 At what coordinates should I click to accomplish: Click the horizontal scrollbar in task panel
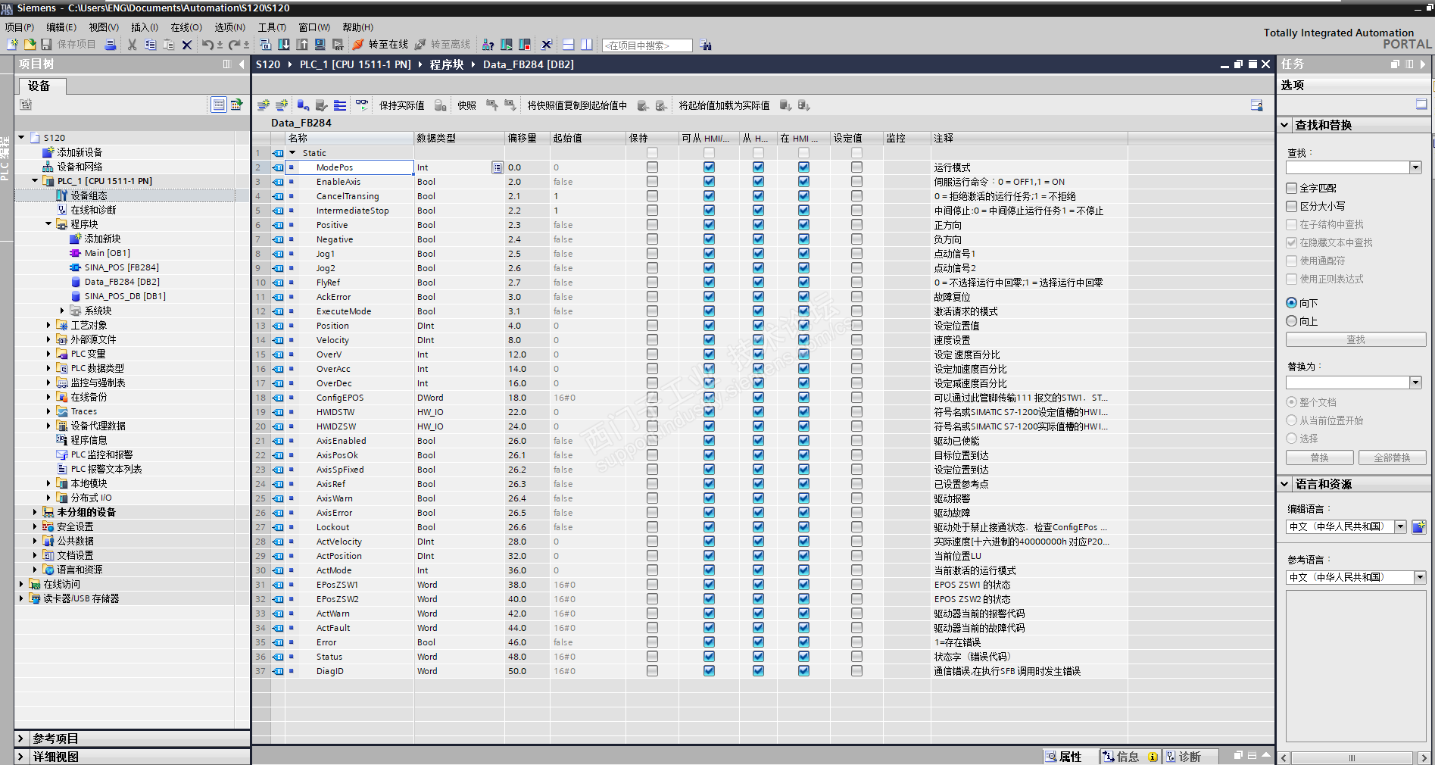[x=1352, y=758]
